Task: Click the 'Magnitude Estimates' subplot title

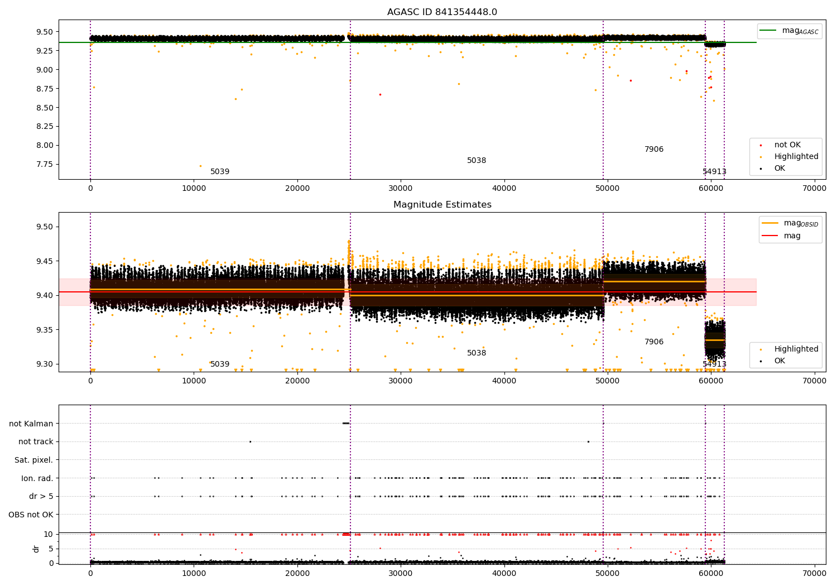Action: (442, 205)
